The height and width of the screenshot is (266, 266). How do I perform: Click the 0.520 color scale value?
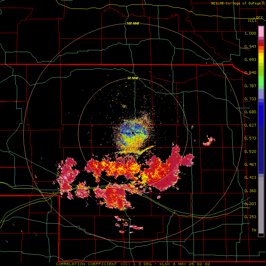pos(250,152)
